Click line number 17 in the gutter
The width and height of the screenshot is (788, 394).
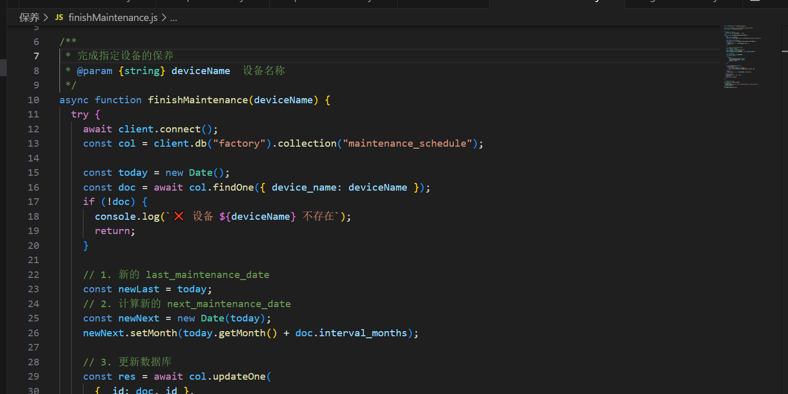pos(33,201)
